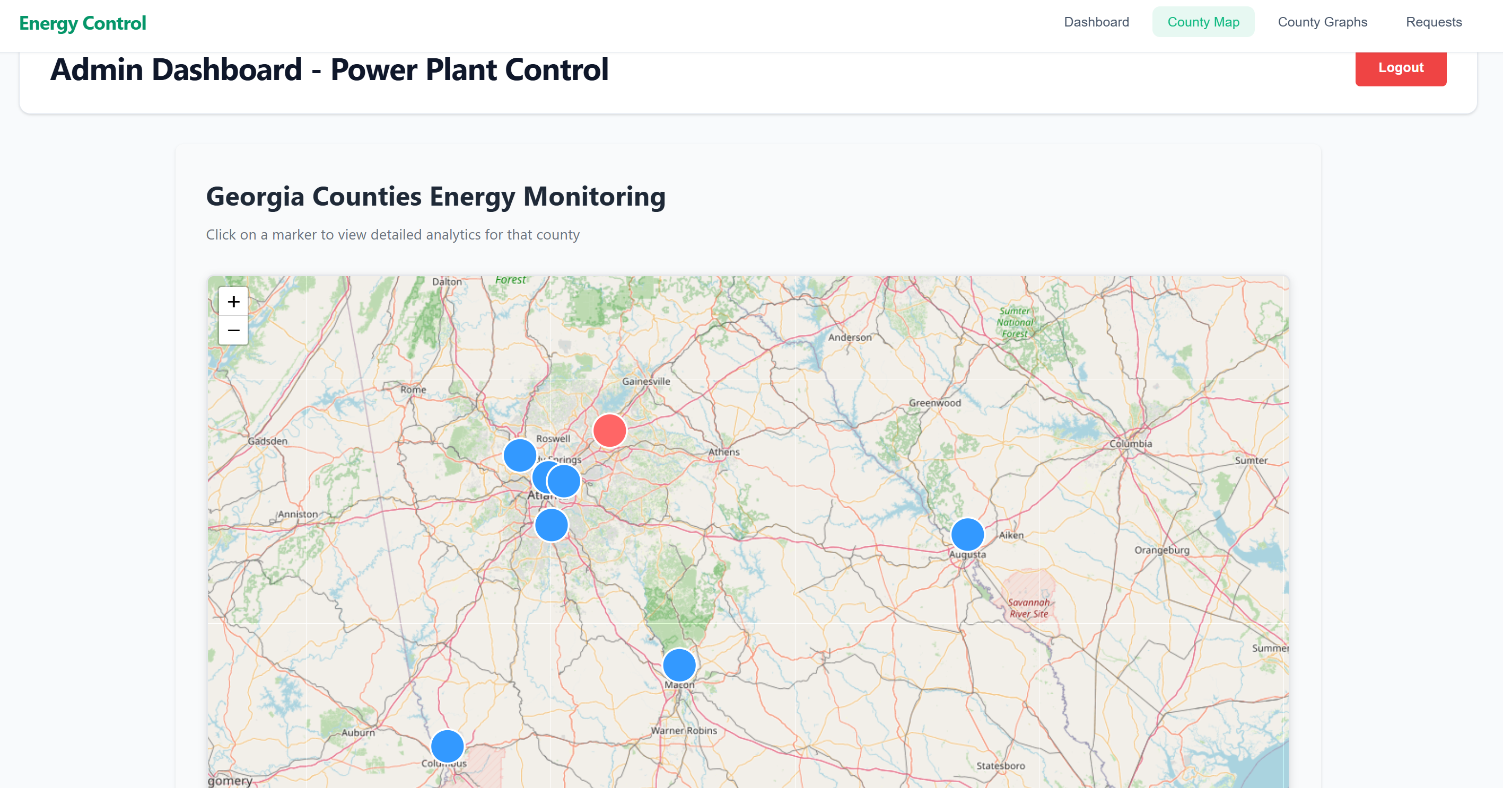
Task: Open the Dashboard nav tab
Action: 1096,22
